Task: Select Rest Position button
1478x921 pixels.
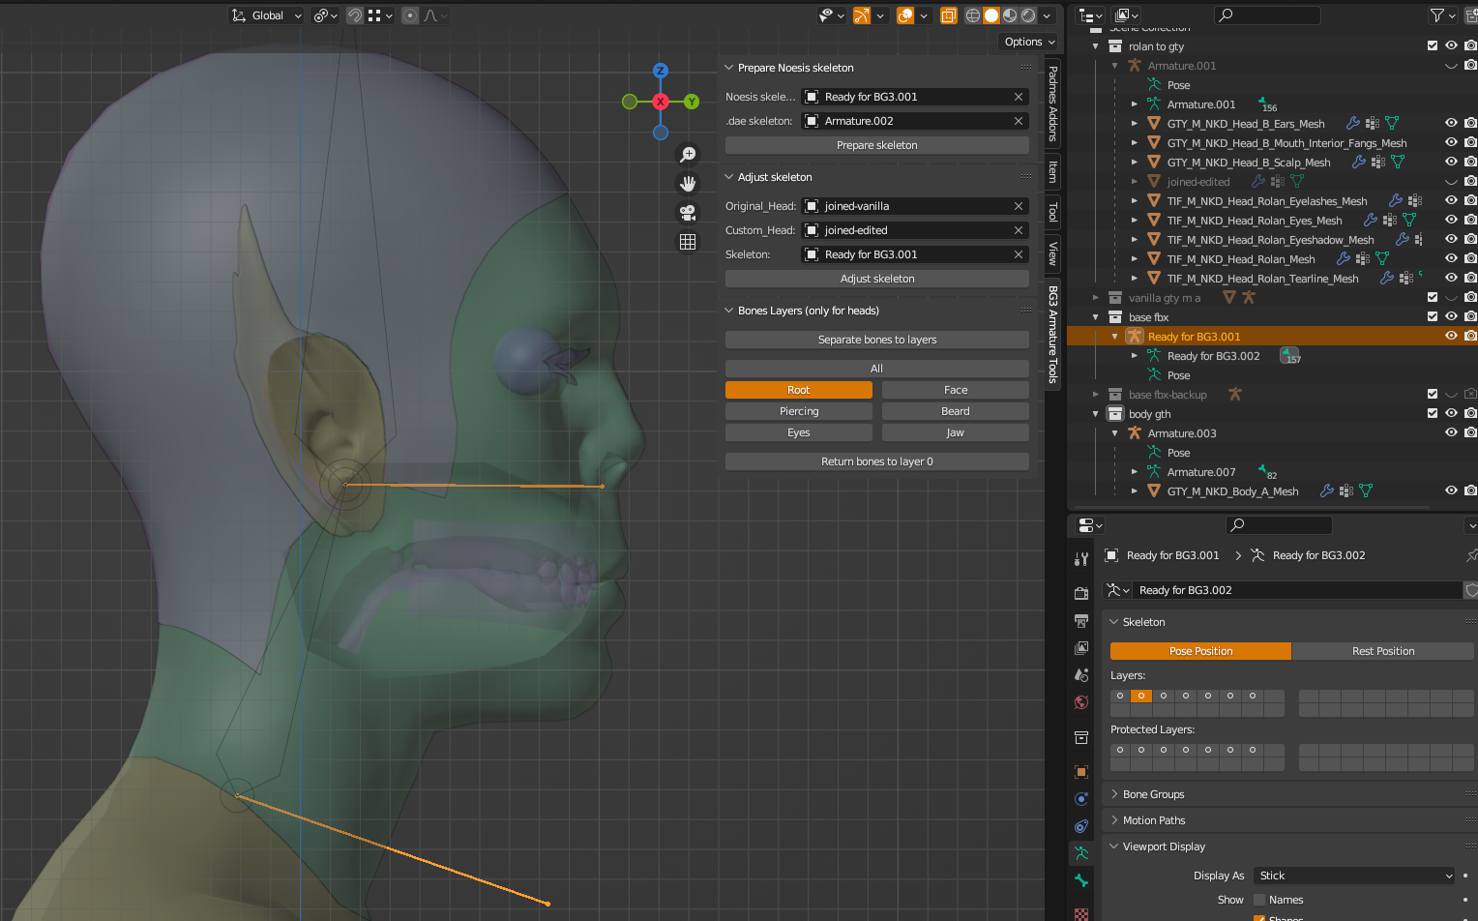Action: [1383, 651]
